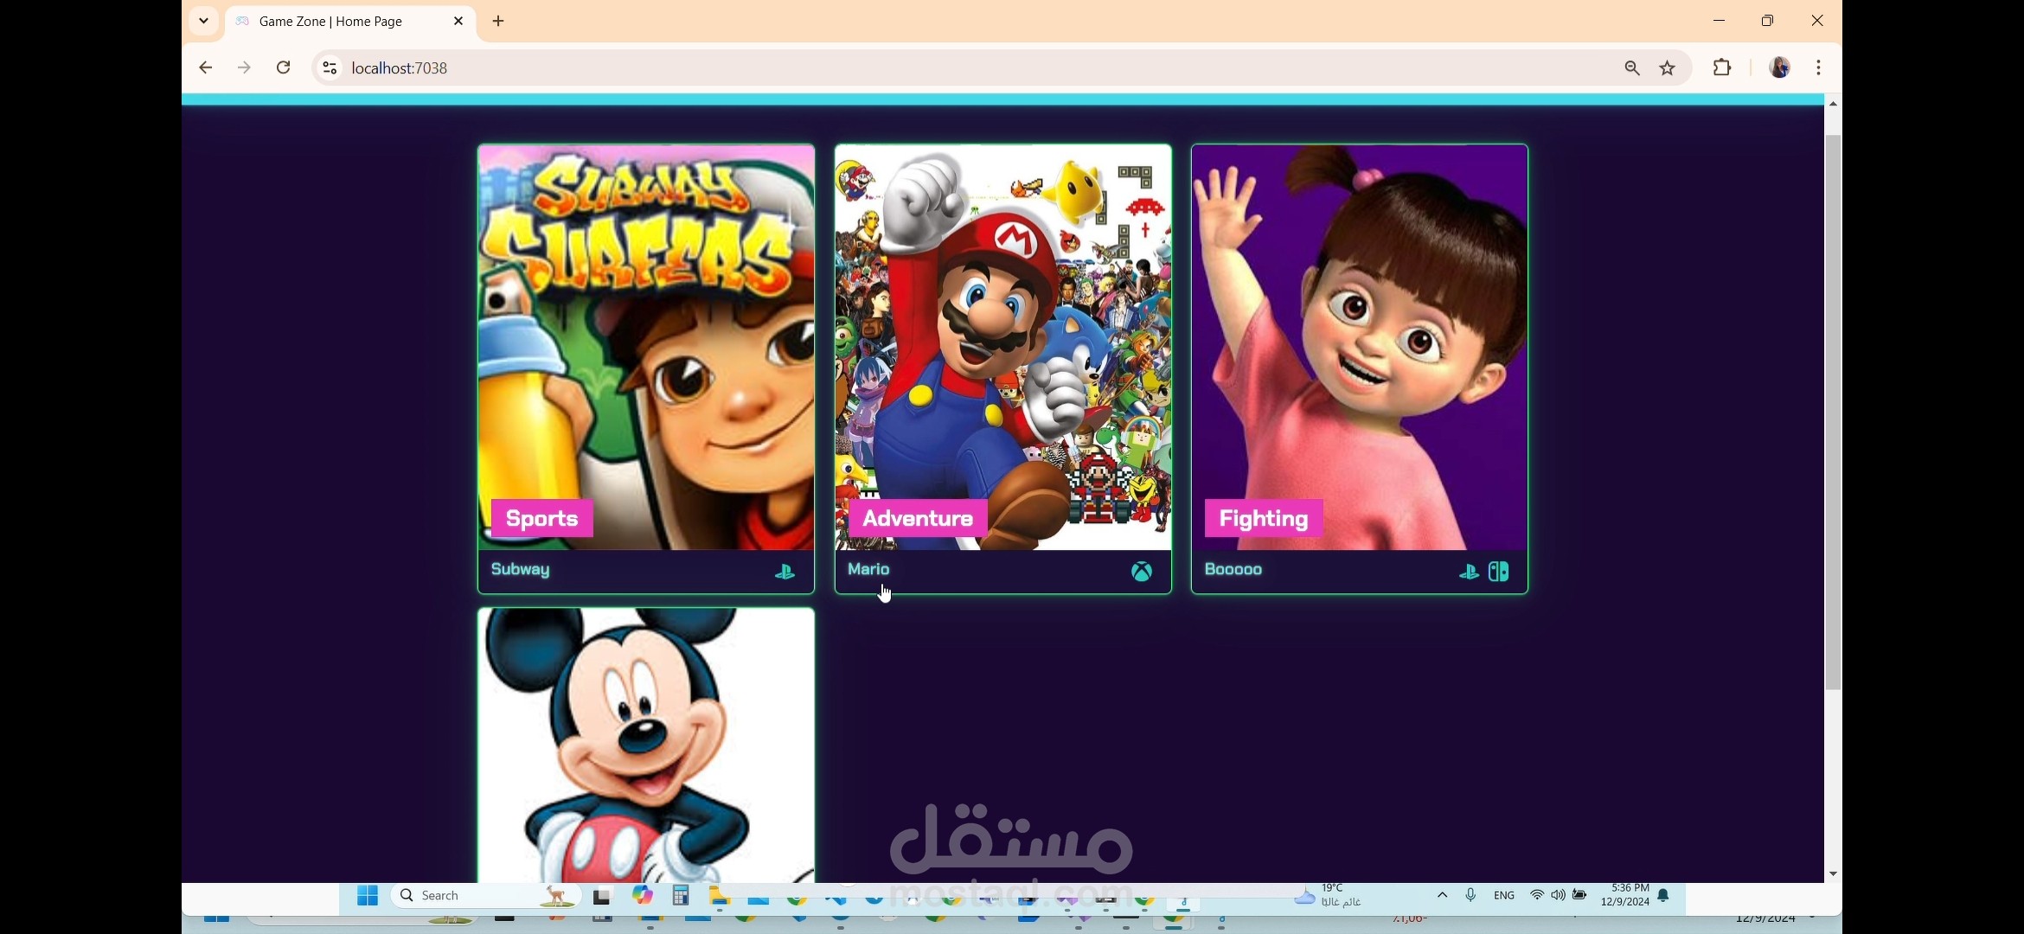The image size is (2024, 934).
Task: Click the page vertical scrollbar thumb
Action: [1833, 412]
